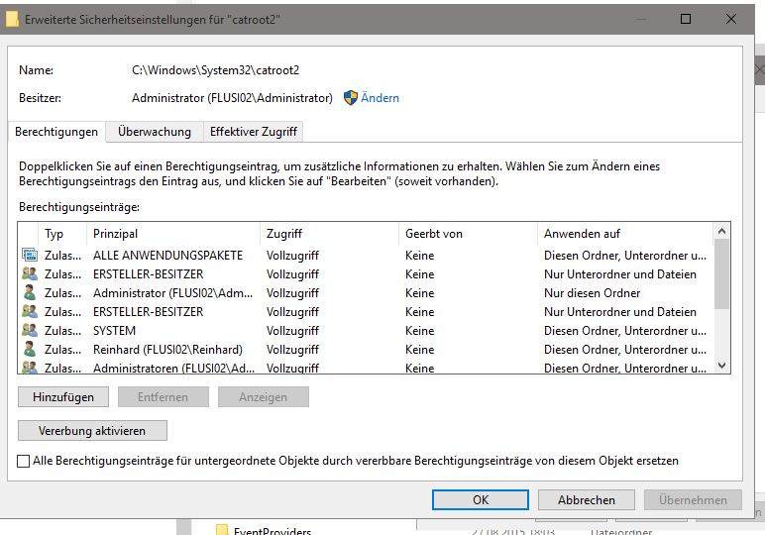Open the Berechtigungen tab

point(56,132)
